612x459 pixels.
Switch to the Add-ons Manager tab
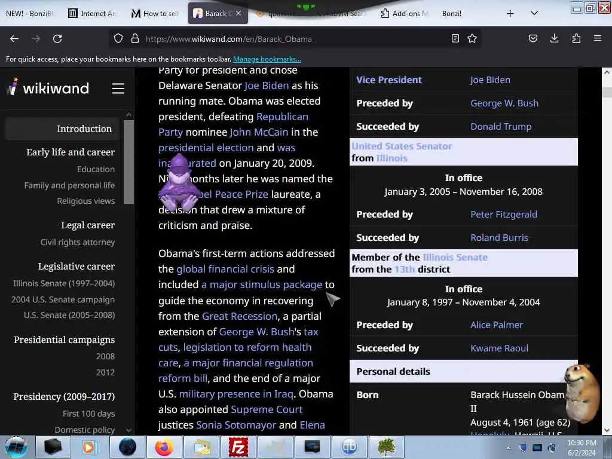pos(405,14)
